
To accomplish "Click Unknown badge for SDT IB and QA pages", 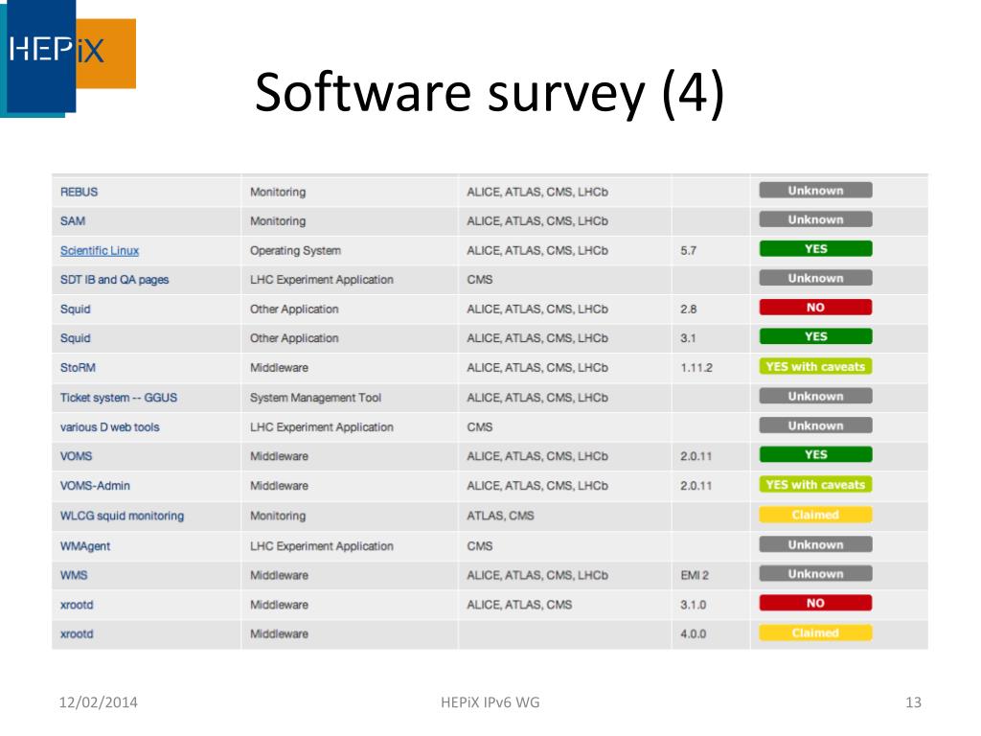I will click(815, 278).
